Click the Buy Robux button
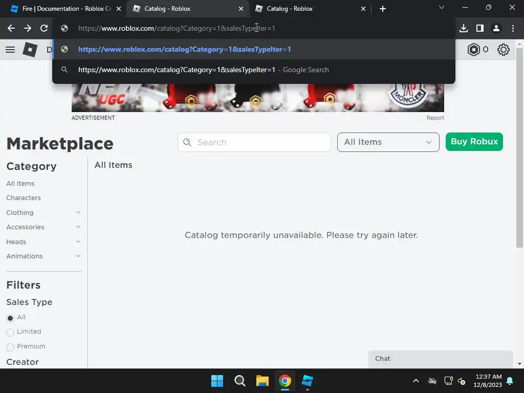Image resolution: width=524 pixels, height=393 pixels. tap(474, 142)
